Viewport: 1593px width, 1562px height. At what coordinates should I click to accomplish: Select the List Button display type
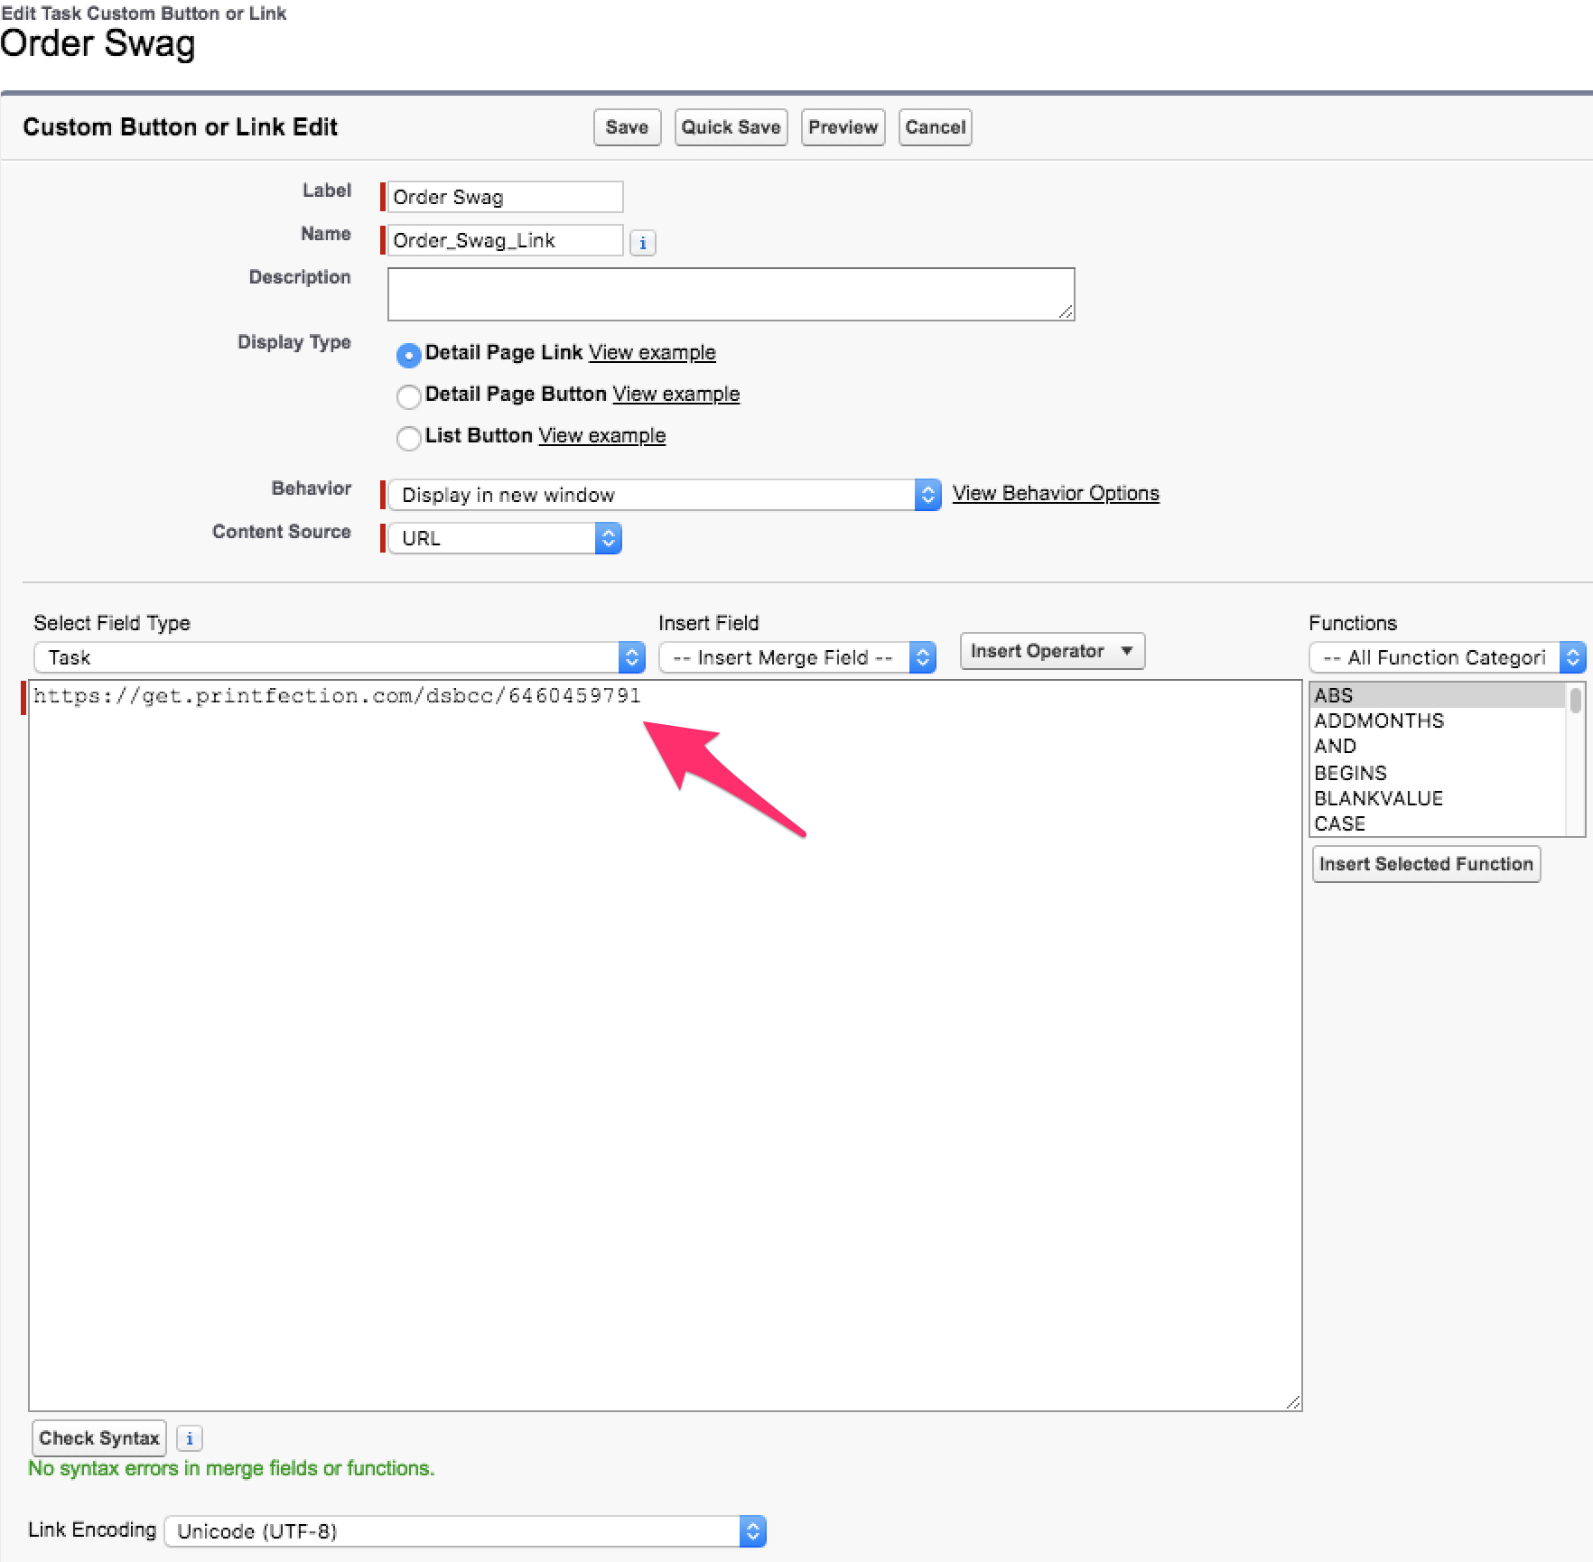(x=408, y=438)
